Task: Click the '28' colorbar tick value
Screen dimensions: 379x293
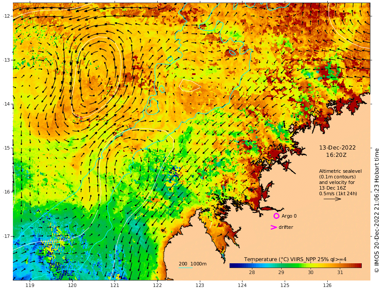Action: click(x=252, y=272)
